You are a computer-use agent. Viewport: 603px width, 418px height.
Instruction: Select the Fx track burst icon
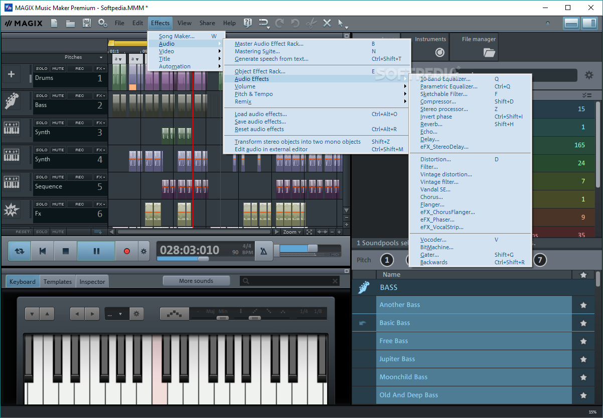pyautogui.click(x=12, y=210)
